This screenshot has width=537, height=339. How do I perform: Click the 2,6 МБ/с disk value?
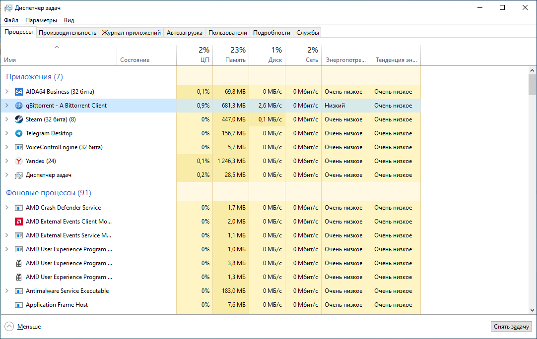[267, 106]
